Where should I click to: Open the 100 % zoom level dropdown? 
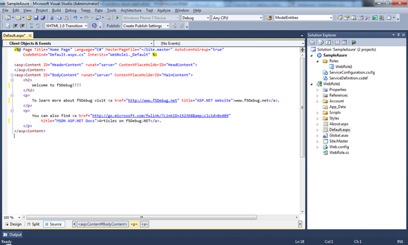click(x=19, y=217)
